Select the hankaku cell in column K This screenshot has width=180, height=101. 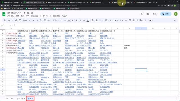(129, 45)
